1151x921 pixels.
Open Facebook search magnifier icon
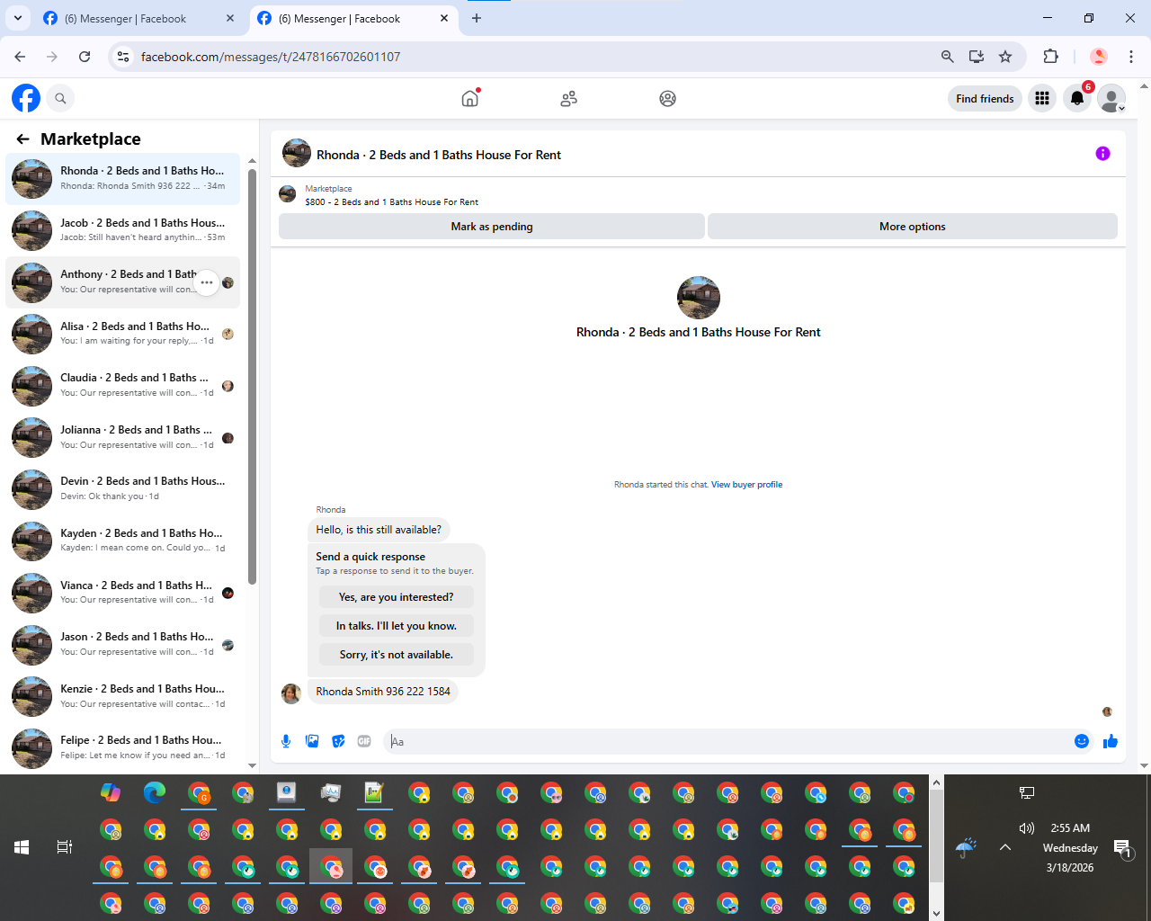coord(60,98)
